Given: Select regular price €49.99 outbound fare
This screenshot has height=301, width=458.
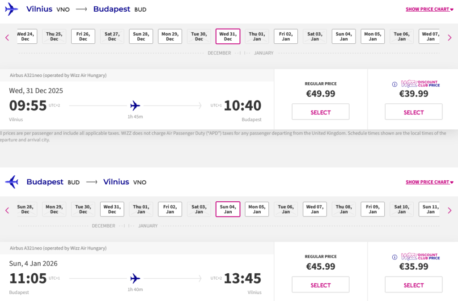Looking at the screenshot, I should [320, 112].
